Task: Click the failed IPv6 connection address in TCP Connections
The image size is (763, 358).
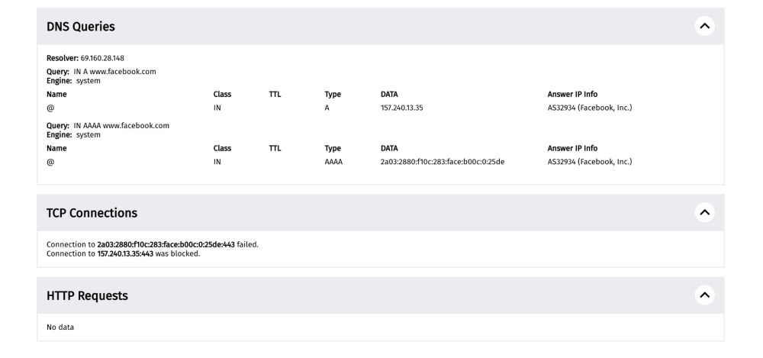Action: click(x=166, y=244)
